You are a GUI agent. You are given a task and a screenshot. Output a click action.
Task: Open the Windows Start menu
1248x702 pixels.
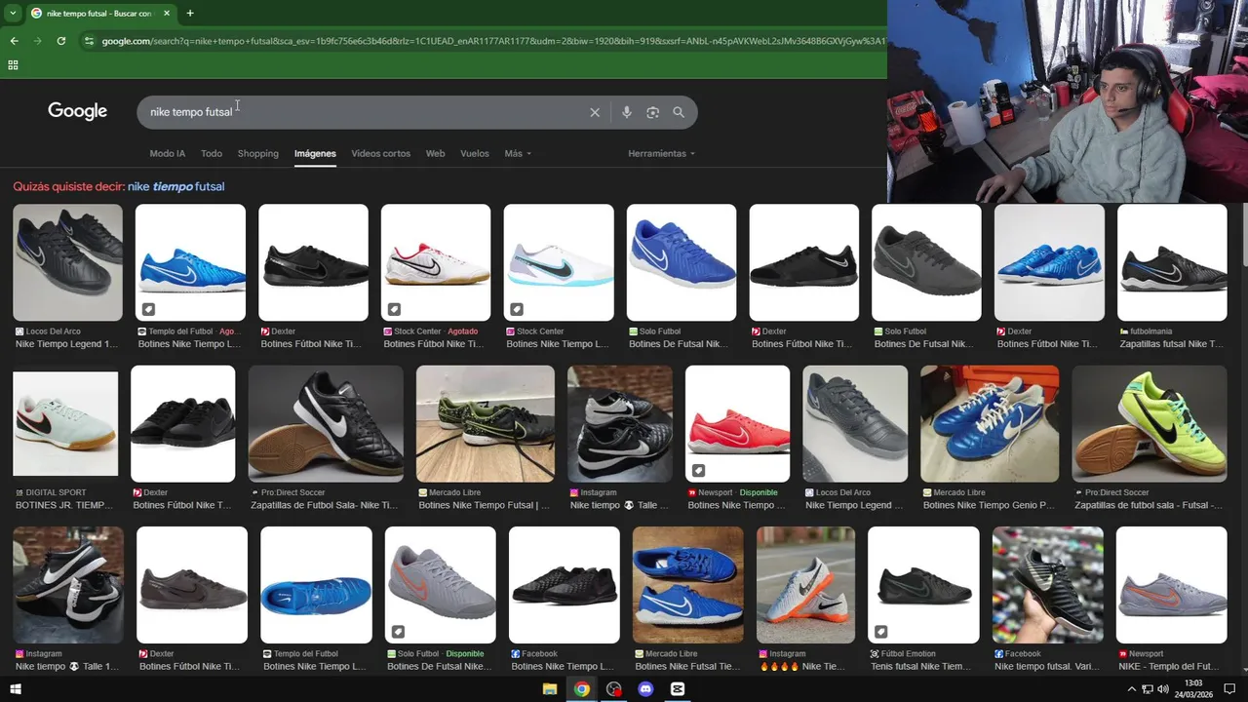15,689
